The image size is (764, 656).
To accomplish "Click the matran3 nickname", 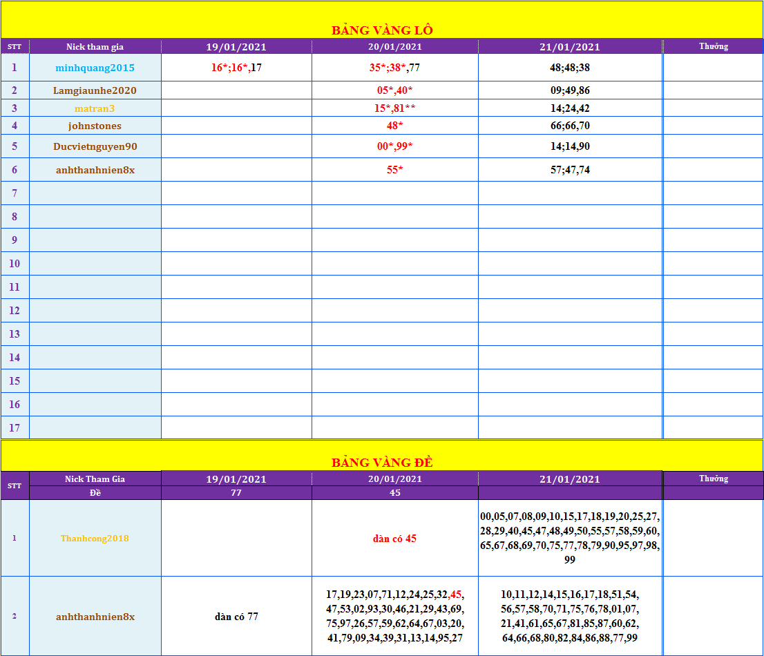I will point(95,108).
